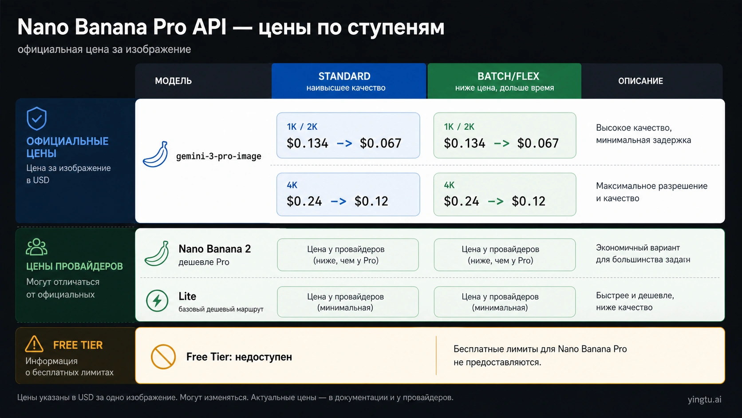Click the 'дешевле Pro' subtitle

pos(204,262)
